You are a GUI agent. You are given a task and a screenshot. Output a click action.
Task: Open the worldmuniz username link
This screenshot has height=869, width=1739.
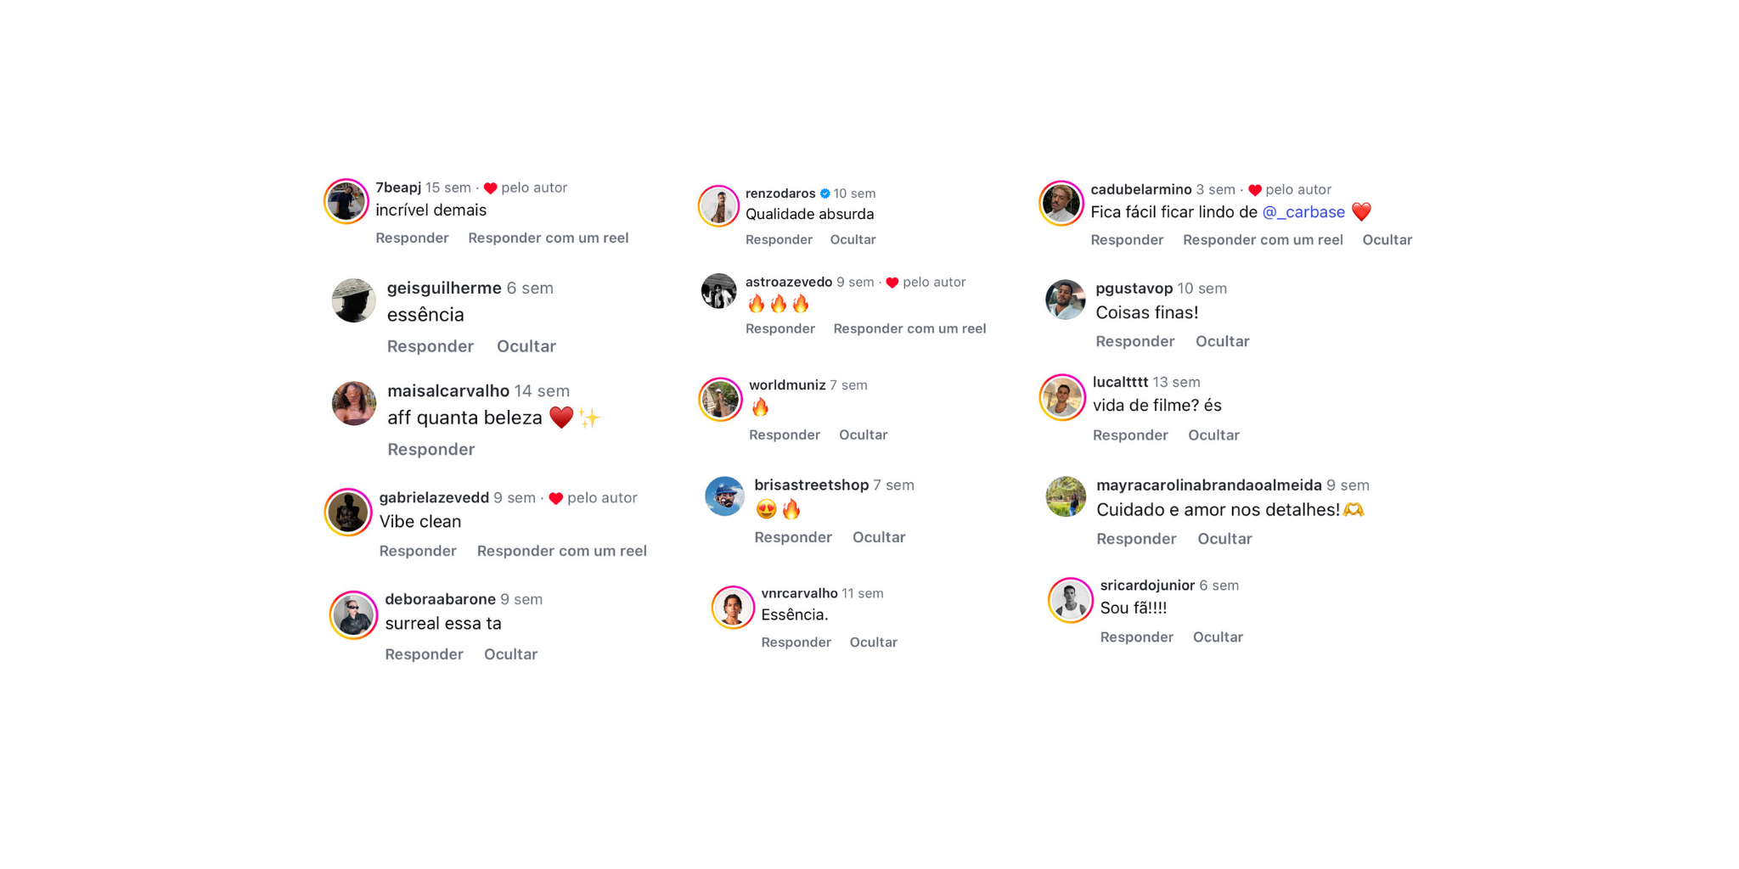pyautogui.click(x=786, y=385)
